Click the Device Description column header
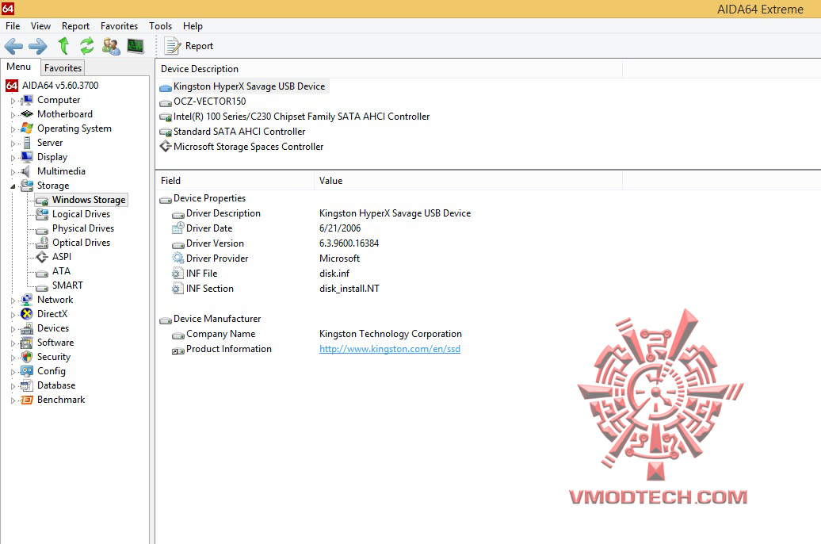821x544 pixels. [x=389, y=69]
